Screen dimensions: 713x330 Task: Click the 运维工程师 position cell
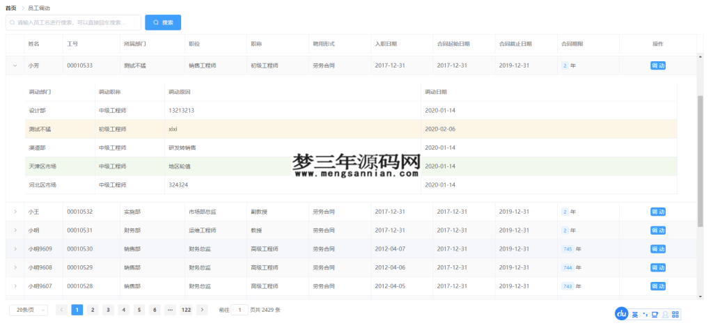click(x=203, y=230)
